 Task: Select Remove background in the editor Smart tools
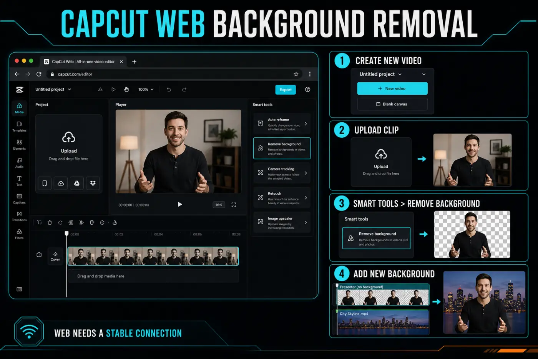coord(282,148)
